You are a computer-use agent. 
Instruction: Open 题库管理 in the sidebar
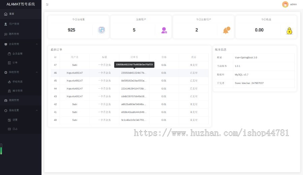coord(14,34)
